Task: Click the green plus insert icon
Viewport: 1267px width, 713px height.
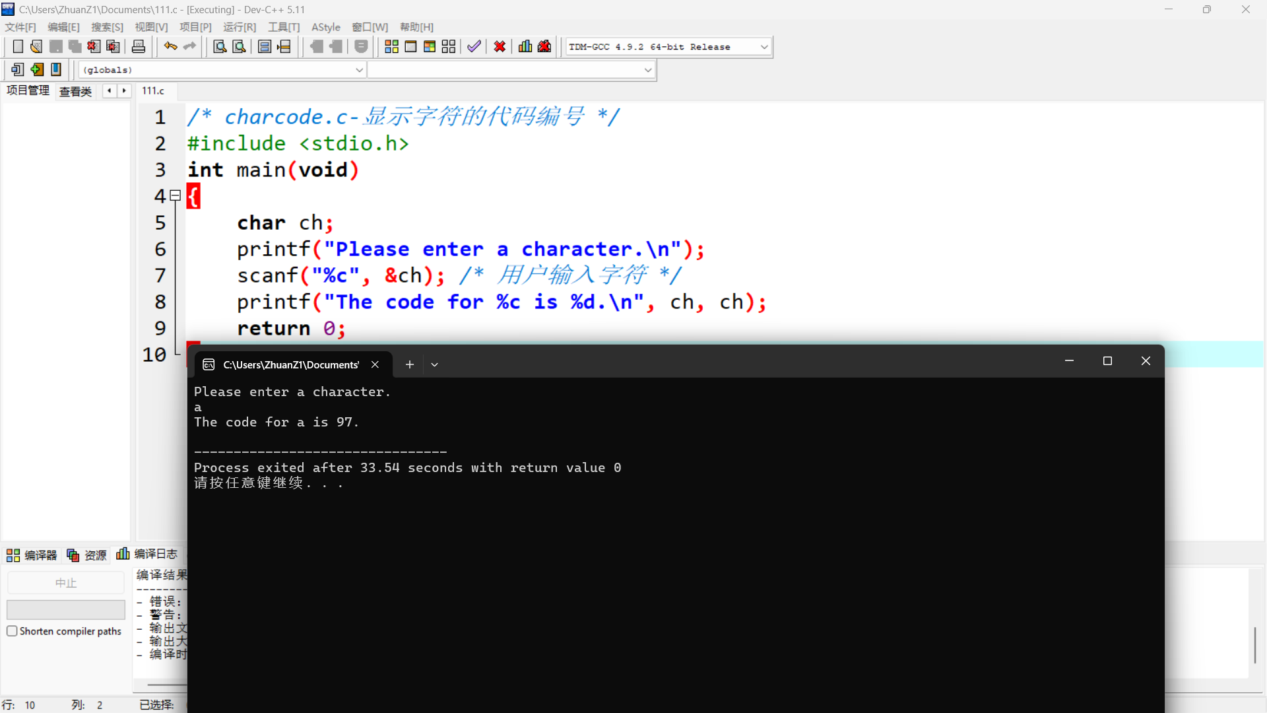Action: click(x=37, y=69)
